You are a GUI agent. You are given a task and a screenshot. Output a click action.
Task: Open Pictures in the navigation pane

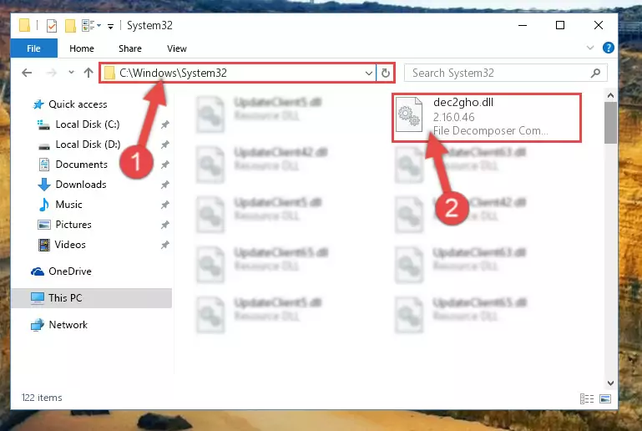(73, 225)
